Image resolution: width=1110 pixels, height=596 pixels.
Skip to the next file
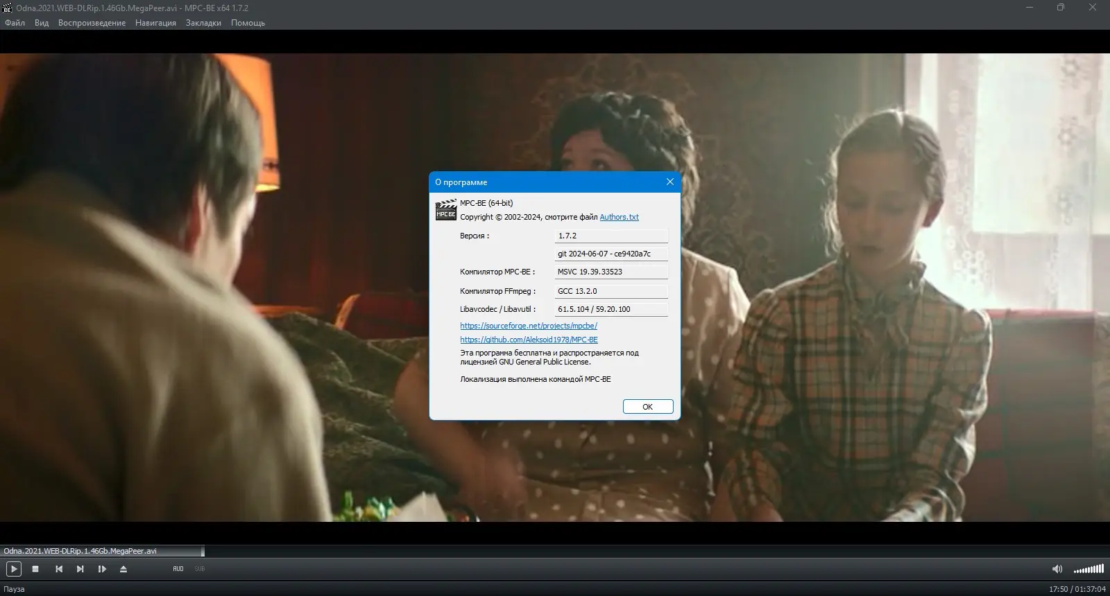80,569
